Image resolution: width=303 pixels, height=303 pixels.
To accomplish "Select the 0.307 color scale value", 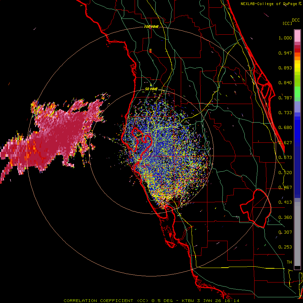I will click(285, 232).
